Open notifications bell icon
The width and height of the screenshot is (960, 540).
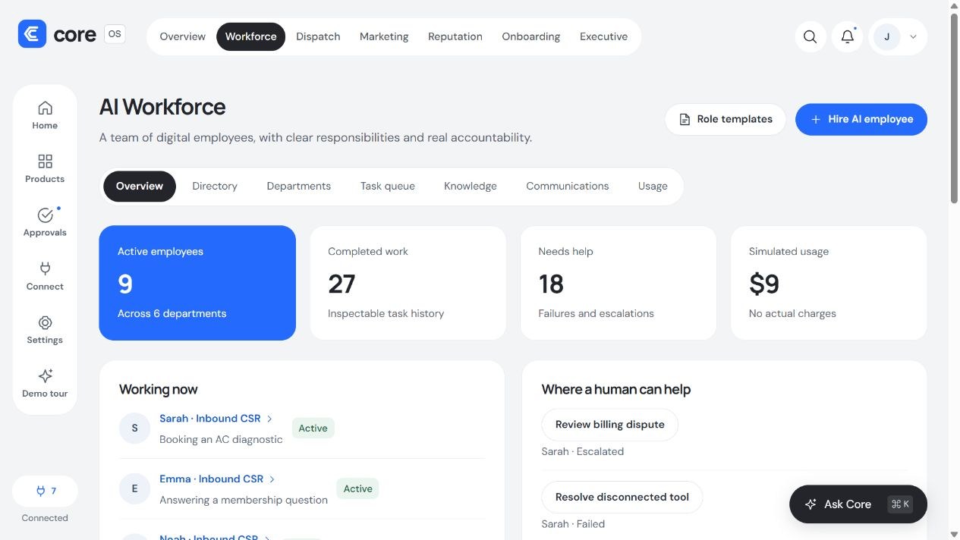coord(848,36)
